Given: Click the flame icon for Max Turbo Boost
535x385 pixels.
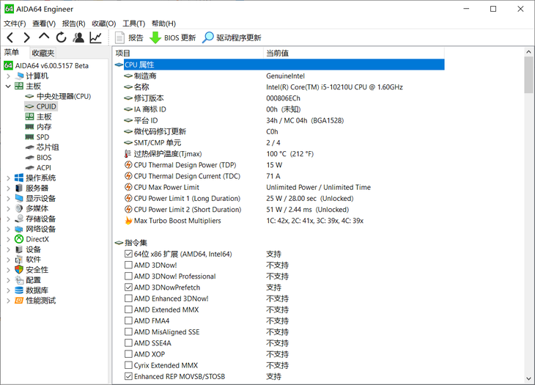Looking at the screenshot, I should pyautogui.click(x=129, y=221).
